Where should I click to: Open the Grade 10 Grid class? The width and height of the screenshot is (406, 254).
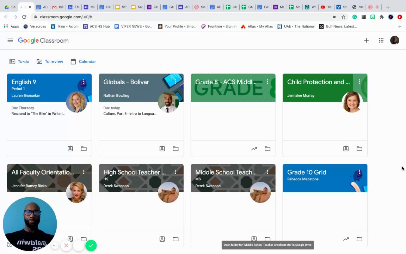[x=307, y=173]
